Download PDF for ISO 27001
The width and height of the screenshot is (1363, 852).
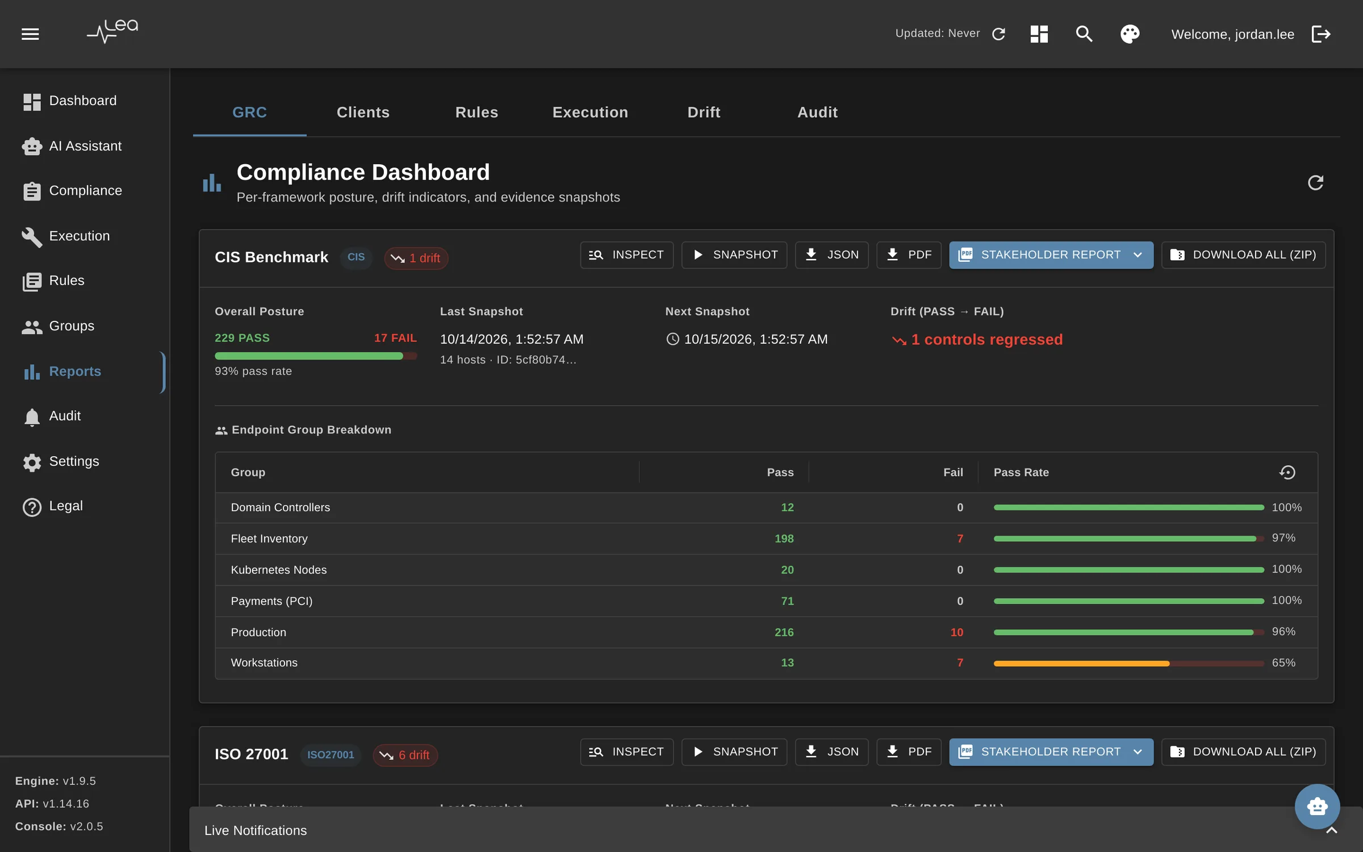909,752
